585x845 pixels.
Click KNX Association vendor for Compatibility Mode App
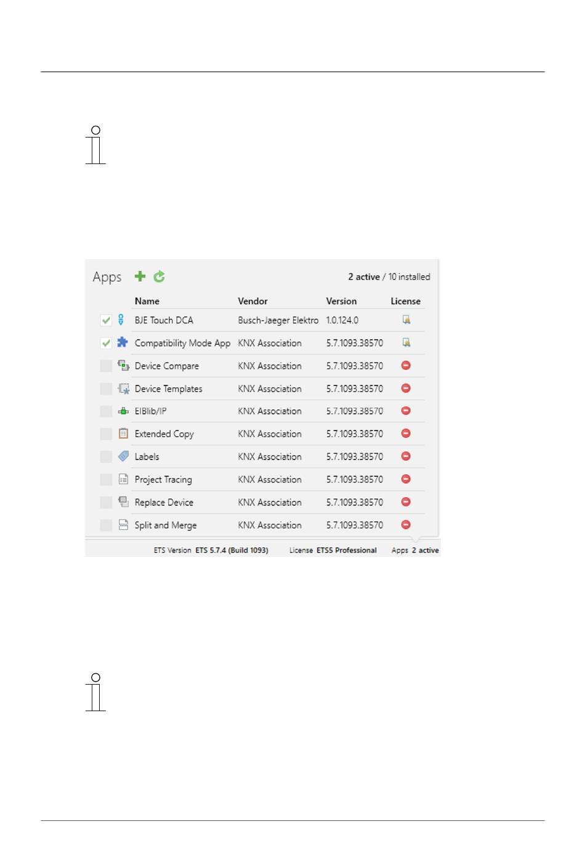tap(270, 343)
